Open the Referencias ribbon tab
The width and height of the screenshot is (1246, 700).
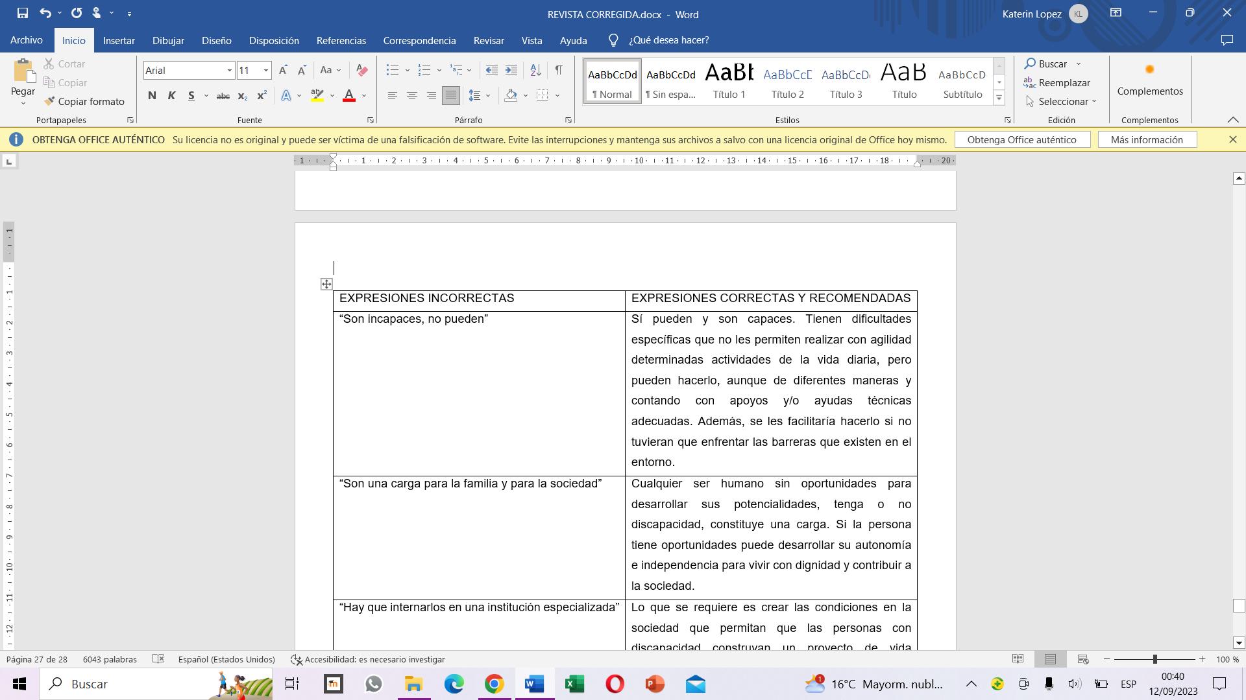(x=341, y=40)
